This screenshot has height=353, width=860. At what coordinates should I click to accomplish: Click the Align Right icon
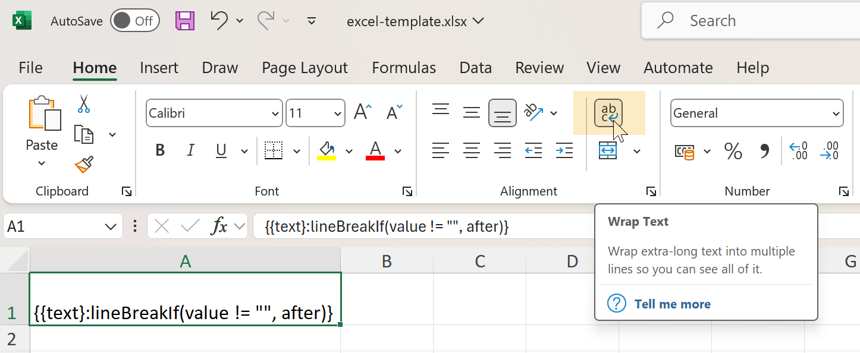(503, 151)
